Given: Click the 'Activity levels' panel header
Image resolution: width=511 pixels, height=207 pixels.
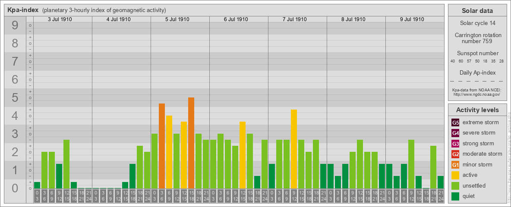Looking at the screenshot, I should click(x=477, y=110).
